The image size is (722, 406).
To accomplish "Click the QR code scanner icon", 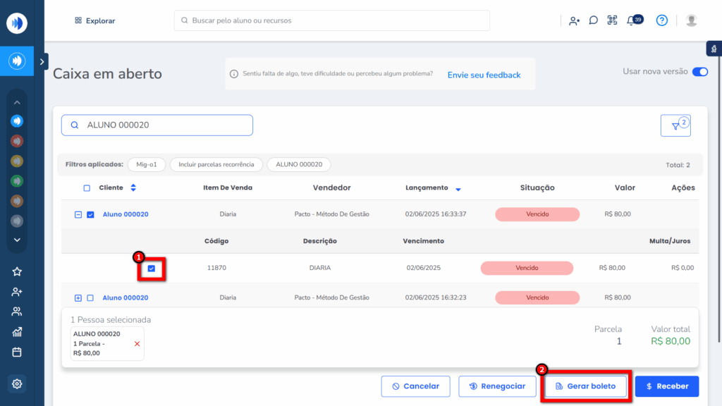I will [612, 20].
